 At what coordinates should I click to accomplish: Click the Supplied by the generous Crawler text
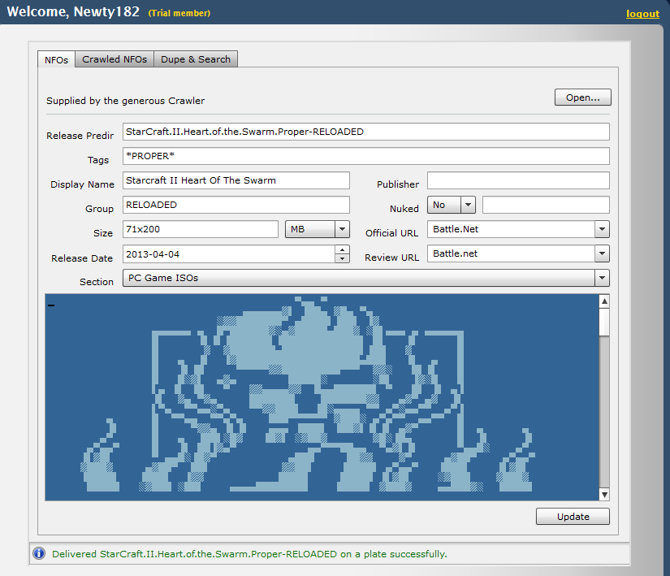point(125,101)
